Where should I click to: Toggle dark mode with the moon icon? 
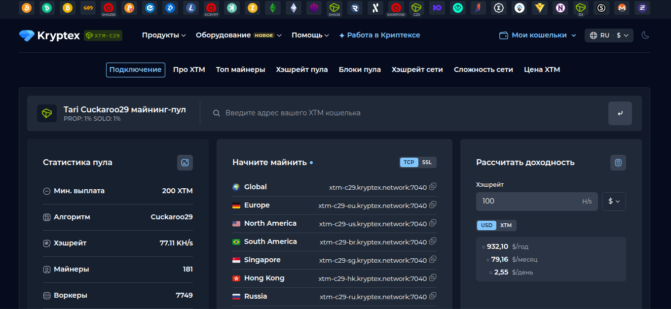point(645,35)
